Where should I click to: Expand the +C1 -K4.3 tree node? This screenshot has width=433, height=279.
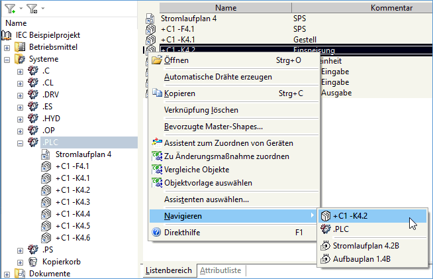[x=34, y=201]
